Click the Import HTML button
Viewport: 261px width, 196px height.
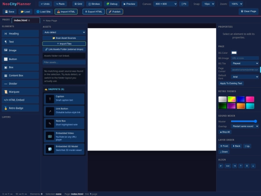pos(66,12)
